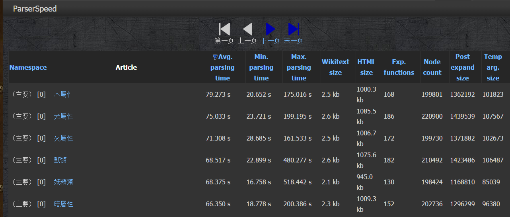
Task: Jump to last page icon
Action: [294, 29]
